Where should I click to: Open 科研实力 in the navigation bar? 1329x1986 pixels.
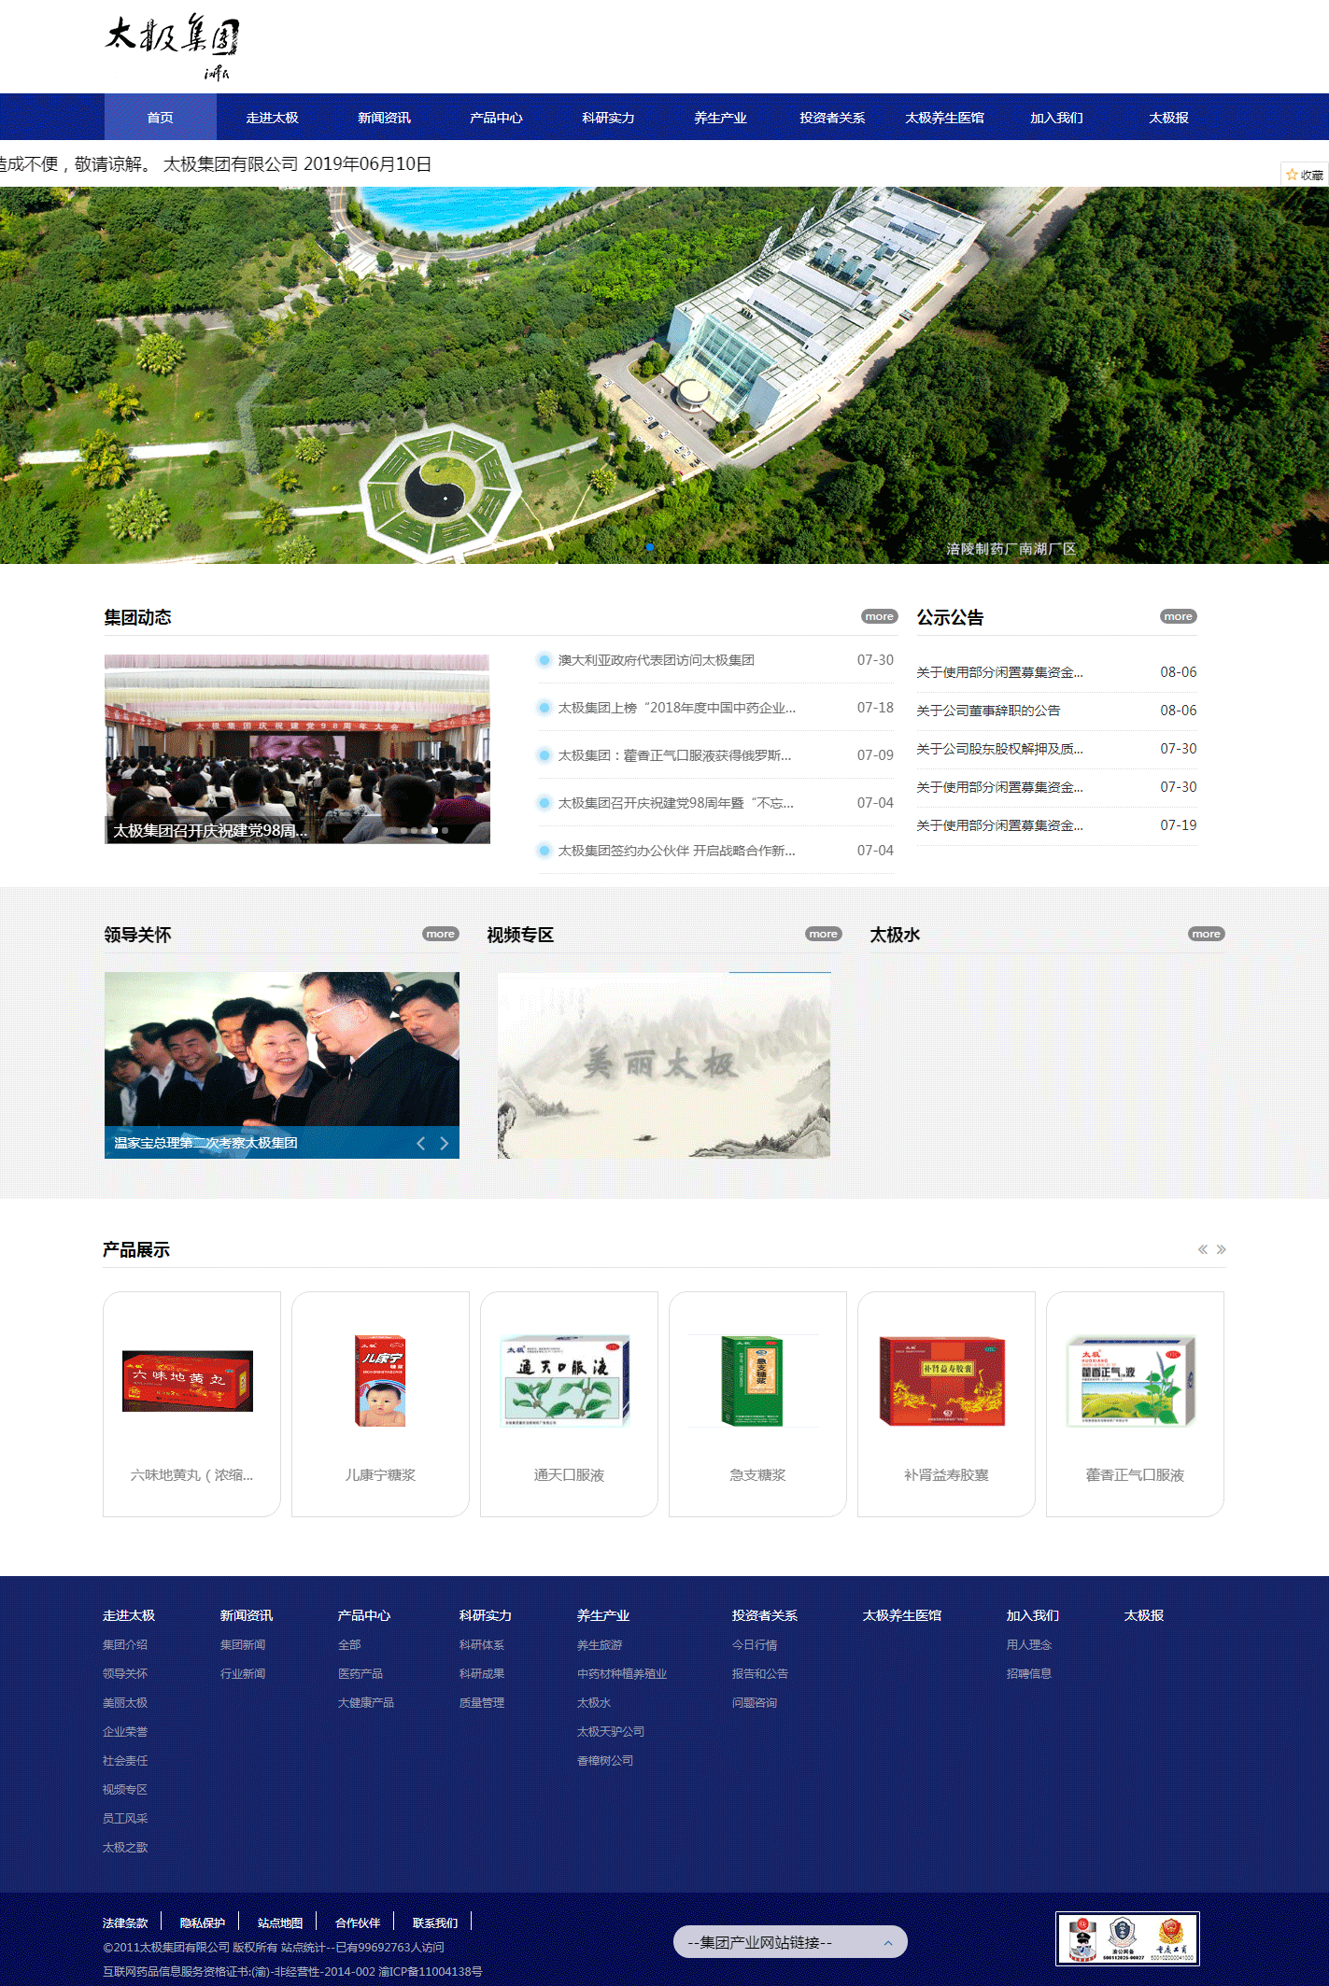608,118
